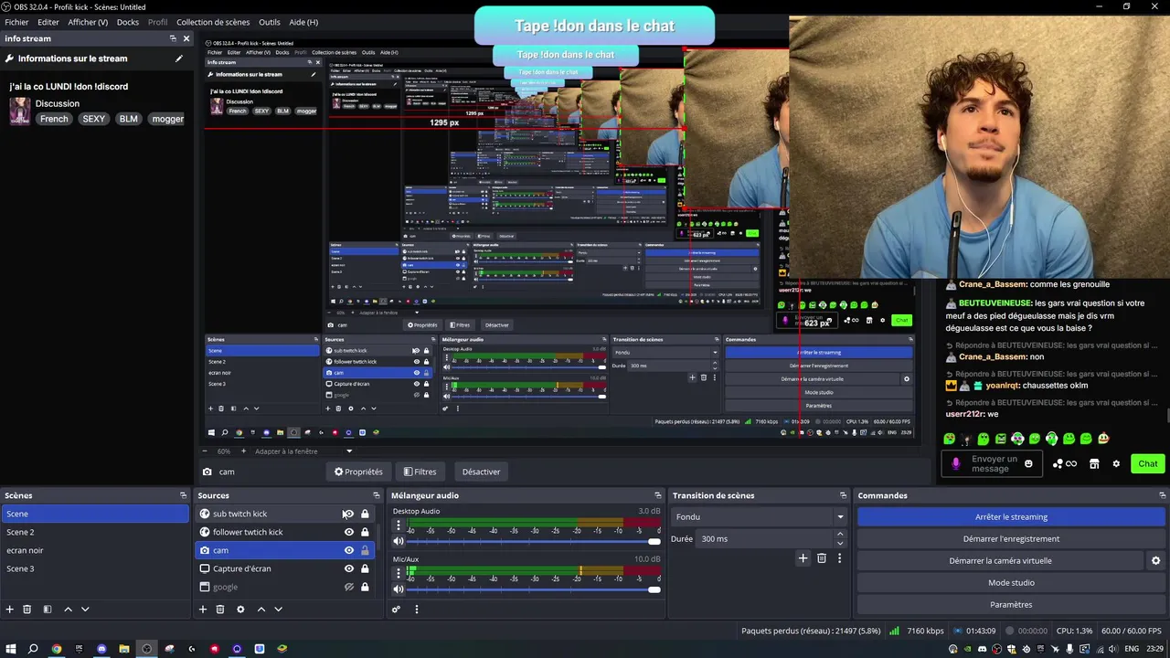
Task: Click the trash icon in Scènes panel
Action: [x=27, y=610]
